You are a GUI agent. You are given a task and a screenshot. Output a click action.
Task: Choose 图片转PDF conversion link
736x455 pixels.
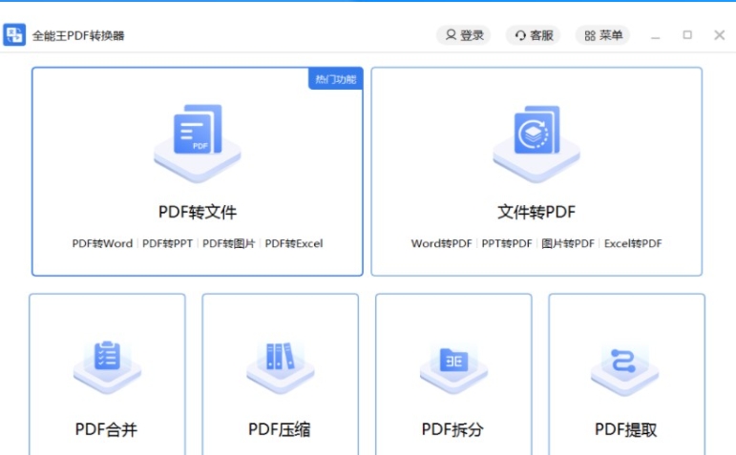[x=568, y=243]
